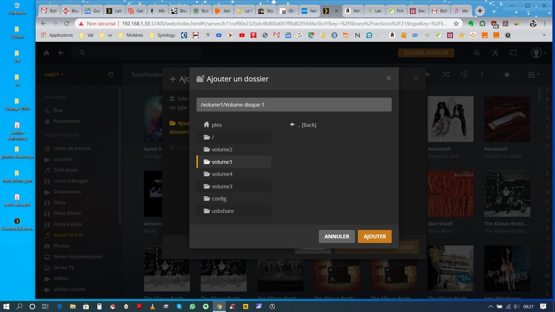The height and width of the screenshot is (312, 555).
Task: Open the Aerosmith Draw the Line album
Action: coord(450,119)
